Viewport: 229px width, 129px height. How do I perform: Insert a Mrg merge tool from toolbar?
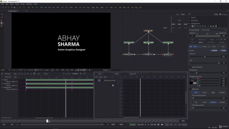tap(93, 8)
